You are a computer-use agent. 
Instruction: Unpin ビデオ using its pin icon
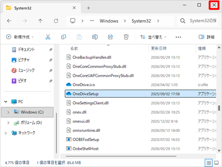pyautogui.click(x=51, y=81)
